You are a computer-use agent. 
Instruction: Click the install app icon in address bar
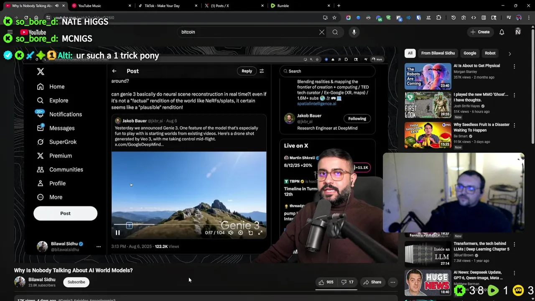[x=325, y=18]
